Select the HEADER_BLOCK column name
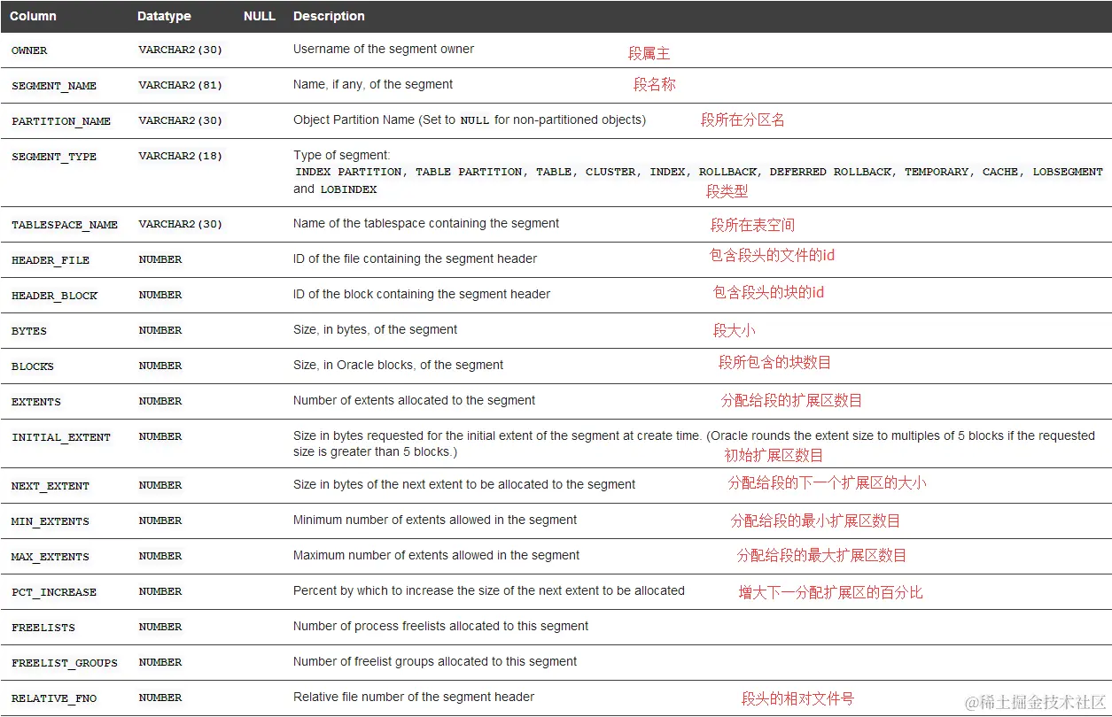The image size is (1112, 717). (54, 296)
